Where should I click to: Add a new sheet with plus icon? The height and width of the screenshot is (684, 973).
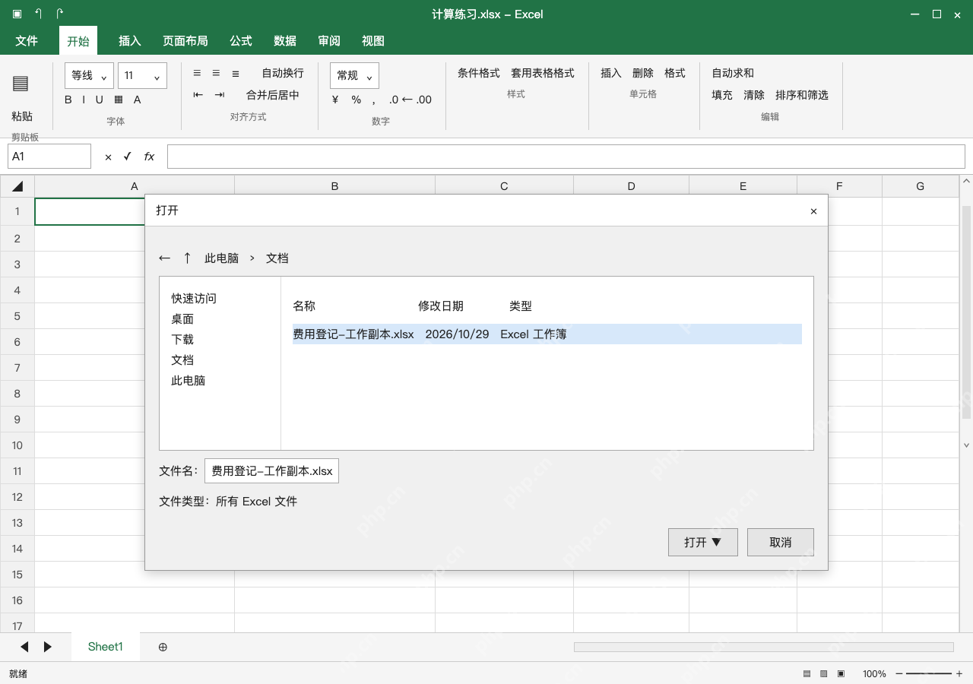point(163,647)
